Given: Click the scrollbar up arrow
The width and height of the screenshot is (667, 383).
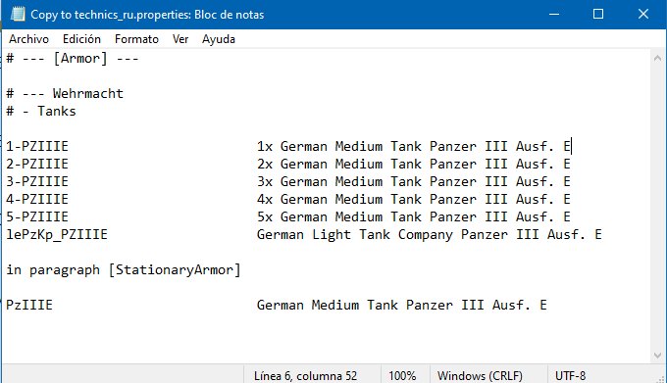Looking at the screenshot, I should click(x=657, y=59).
